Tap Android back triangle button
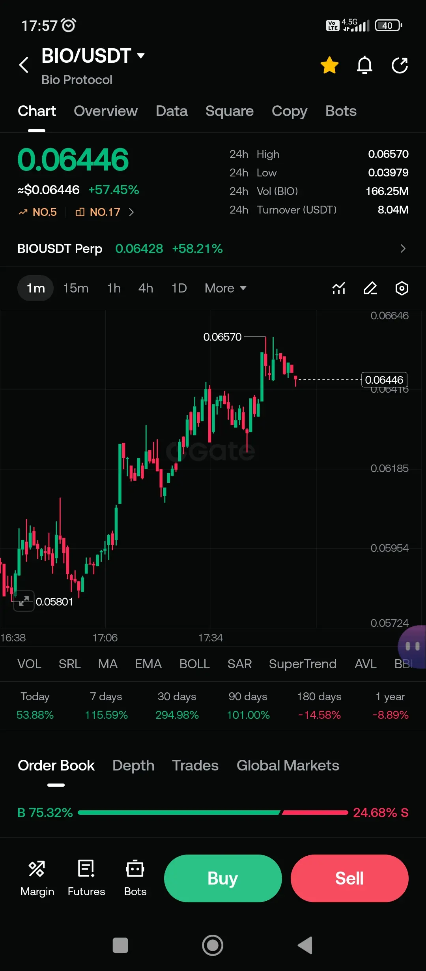The image size is (426, 971). tap(305, 945)
